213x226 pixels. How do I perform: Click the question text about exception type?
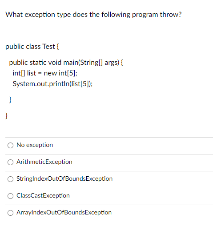click(x=93, y=15)
